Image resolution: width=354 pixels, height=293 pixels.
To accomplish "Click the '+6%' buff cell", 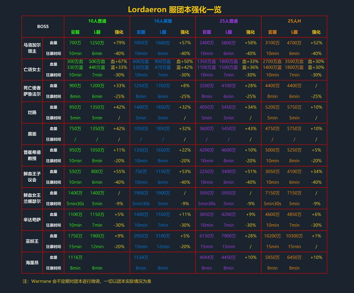I will point(316,214).
